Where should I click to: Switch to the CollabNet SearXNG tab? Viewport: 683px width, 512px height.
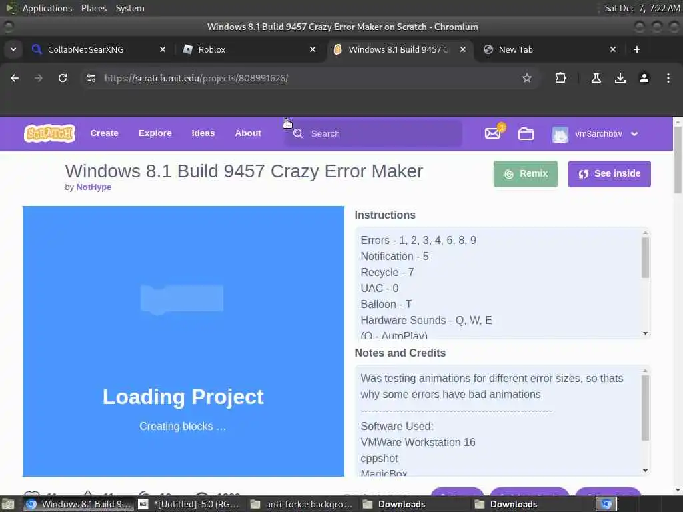point(99,49)
